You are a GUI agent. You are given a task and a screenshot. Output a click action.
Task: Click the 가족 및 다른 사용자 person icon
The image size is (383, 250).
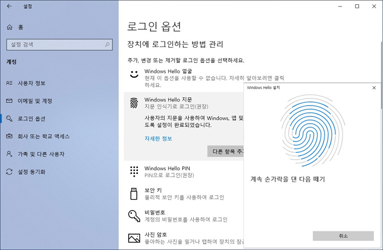9,154
